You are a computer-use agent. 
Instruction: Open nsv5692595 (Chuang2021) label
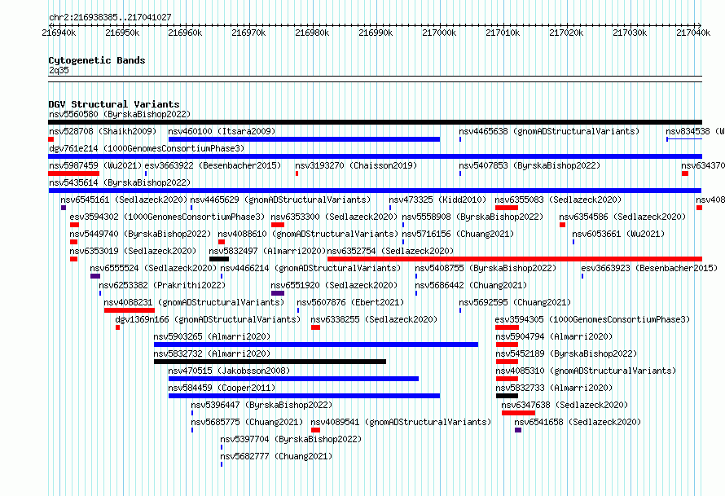click(x=515, y=302)
